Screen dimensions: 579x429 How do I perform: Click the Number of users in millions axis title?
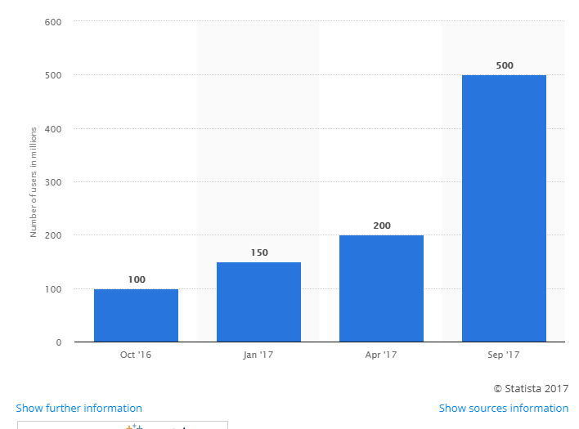tap(34, 182)
